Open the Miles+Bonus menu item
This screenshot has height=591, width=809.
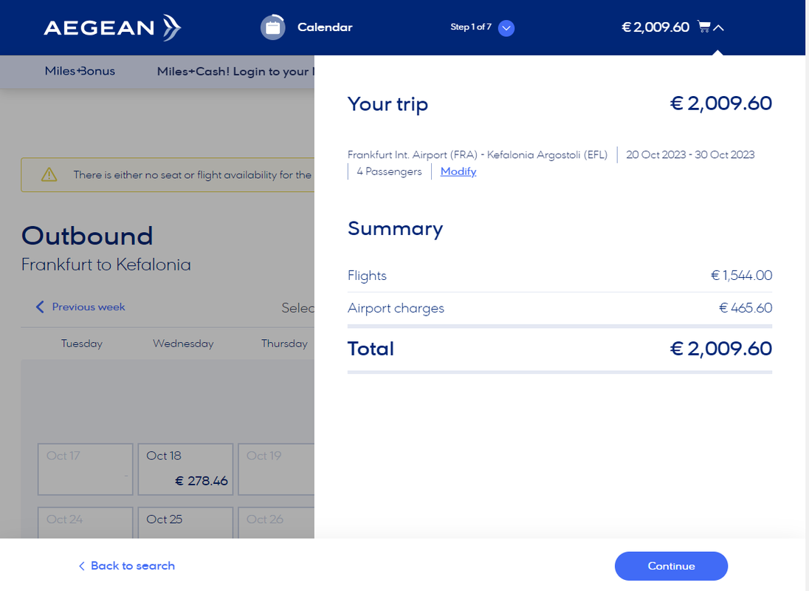click(80, 72)
